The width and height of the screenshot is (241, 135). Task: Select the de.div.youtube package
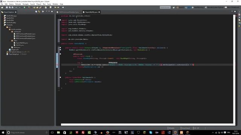[15, 29]
